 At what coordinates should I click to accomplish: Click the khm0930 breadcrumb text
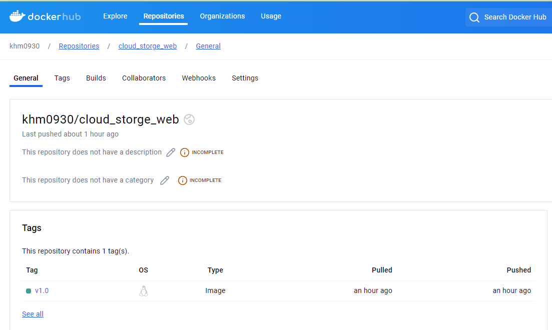[25, 46]
